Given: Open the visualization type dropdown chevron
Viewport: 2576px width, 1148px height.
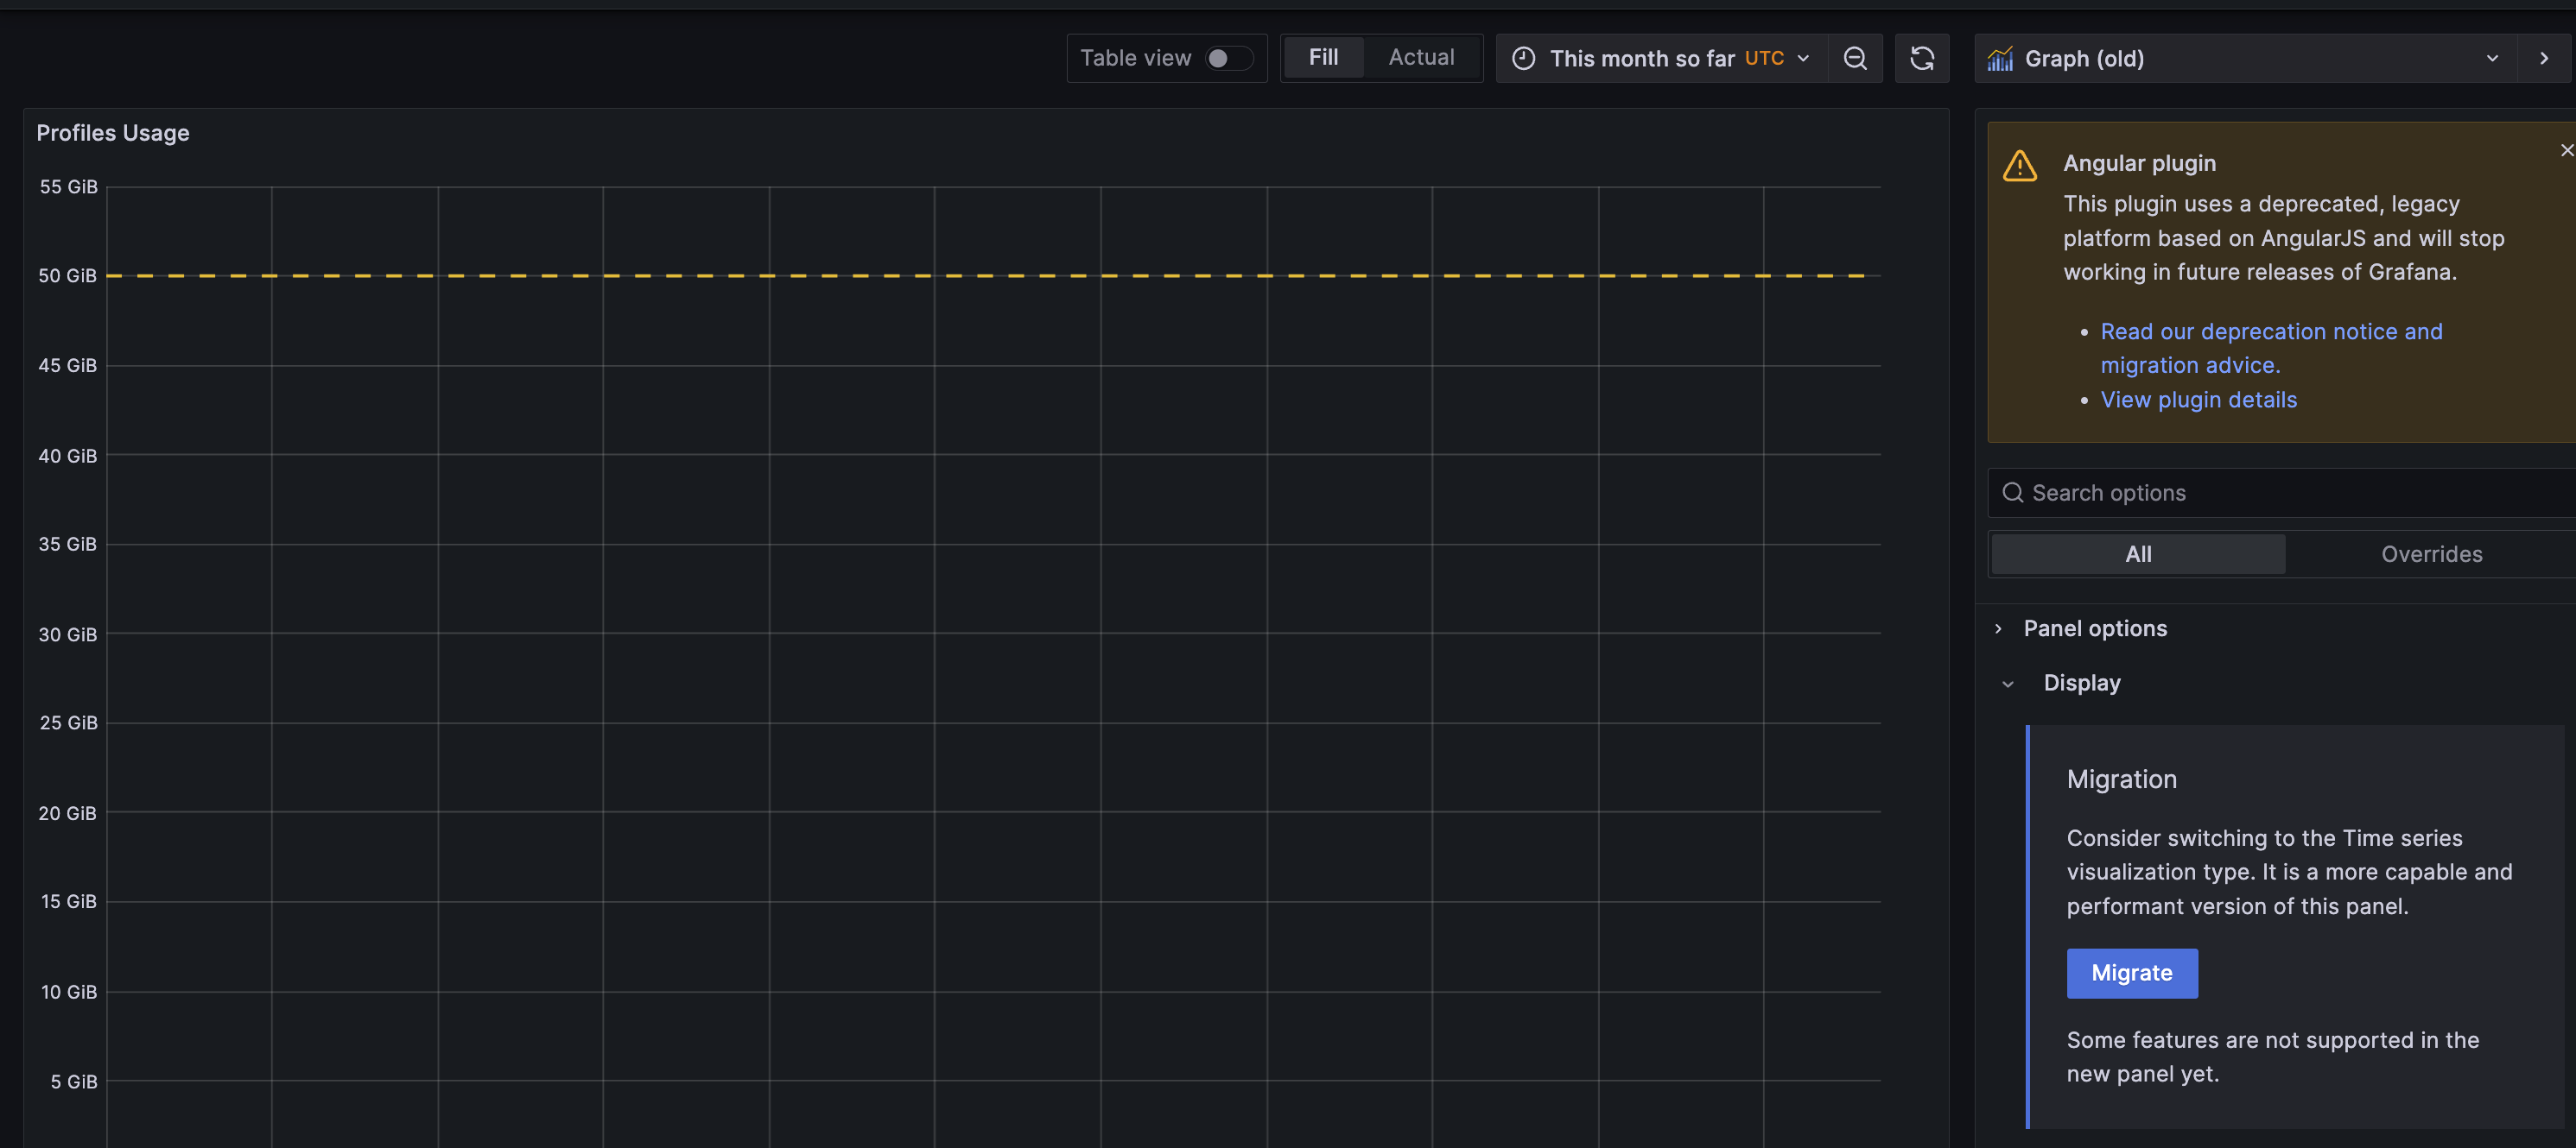Looking at the screenshot, I should click(2491, 58).
